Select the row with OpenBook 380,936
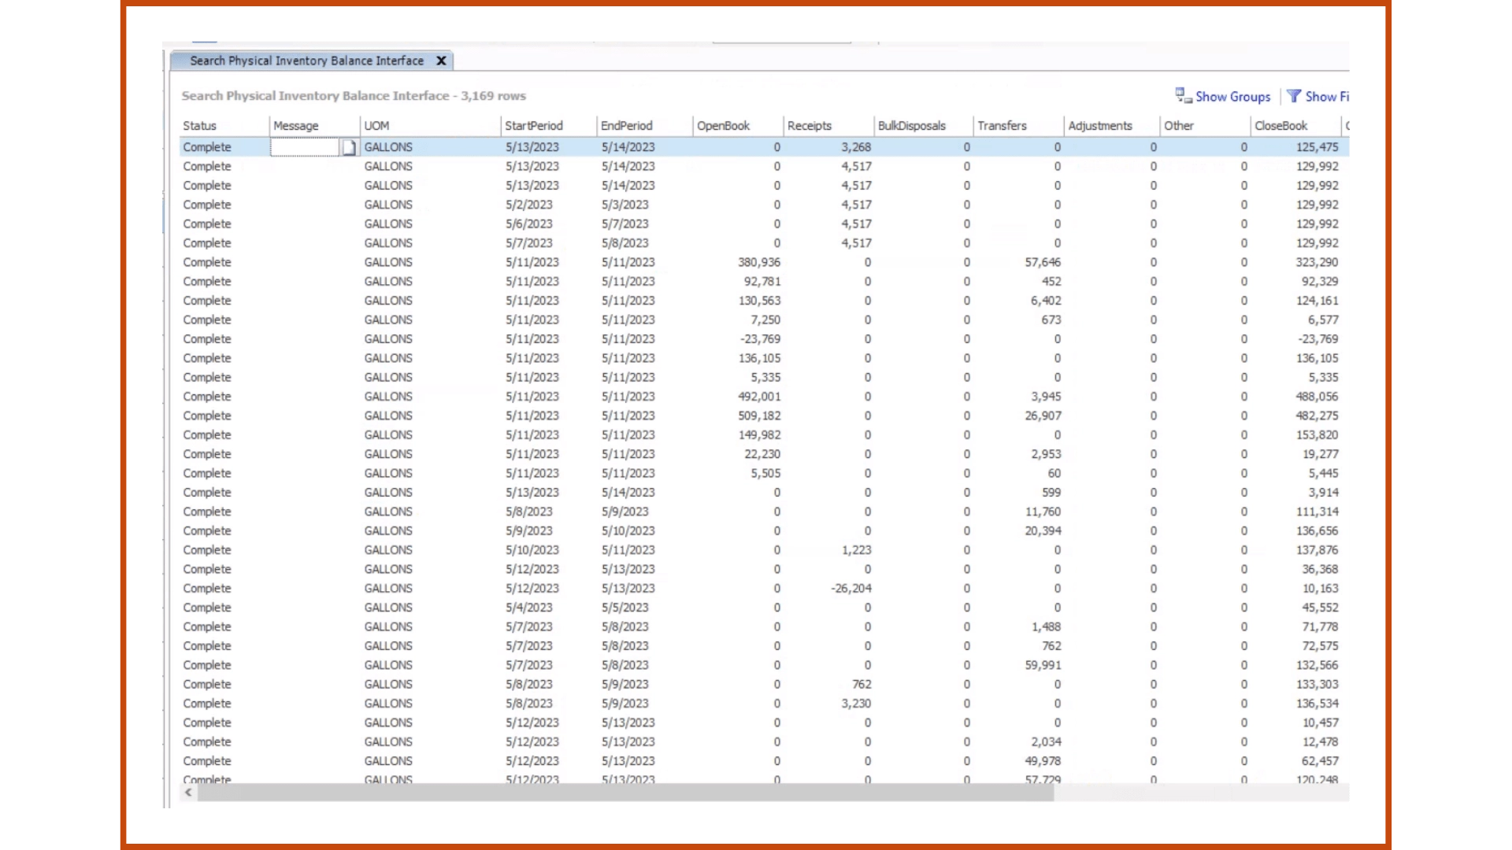 pyautogui.click(x=759, y=262)
